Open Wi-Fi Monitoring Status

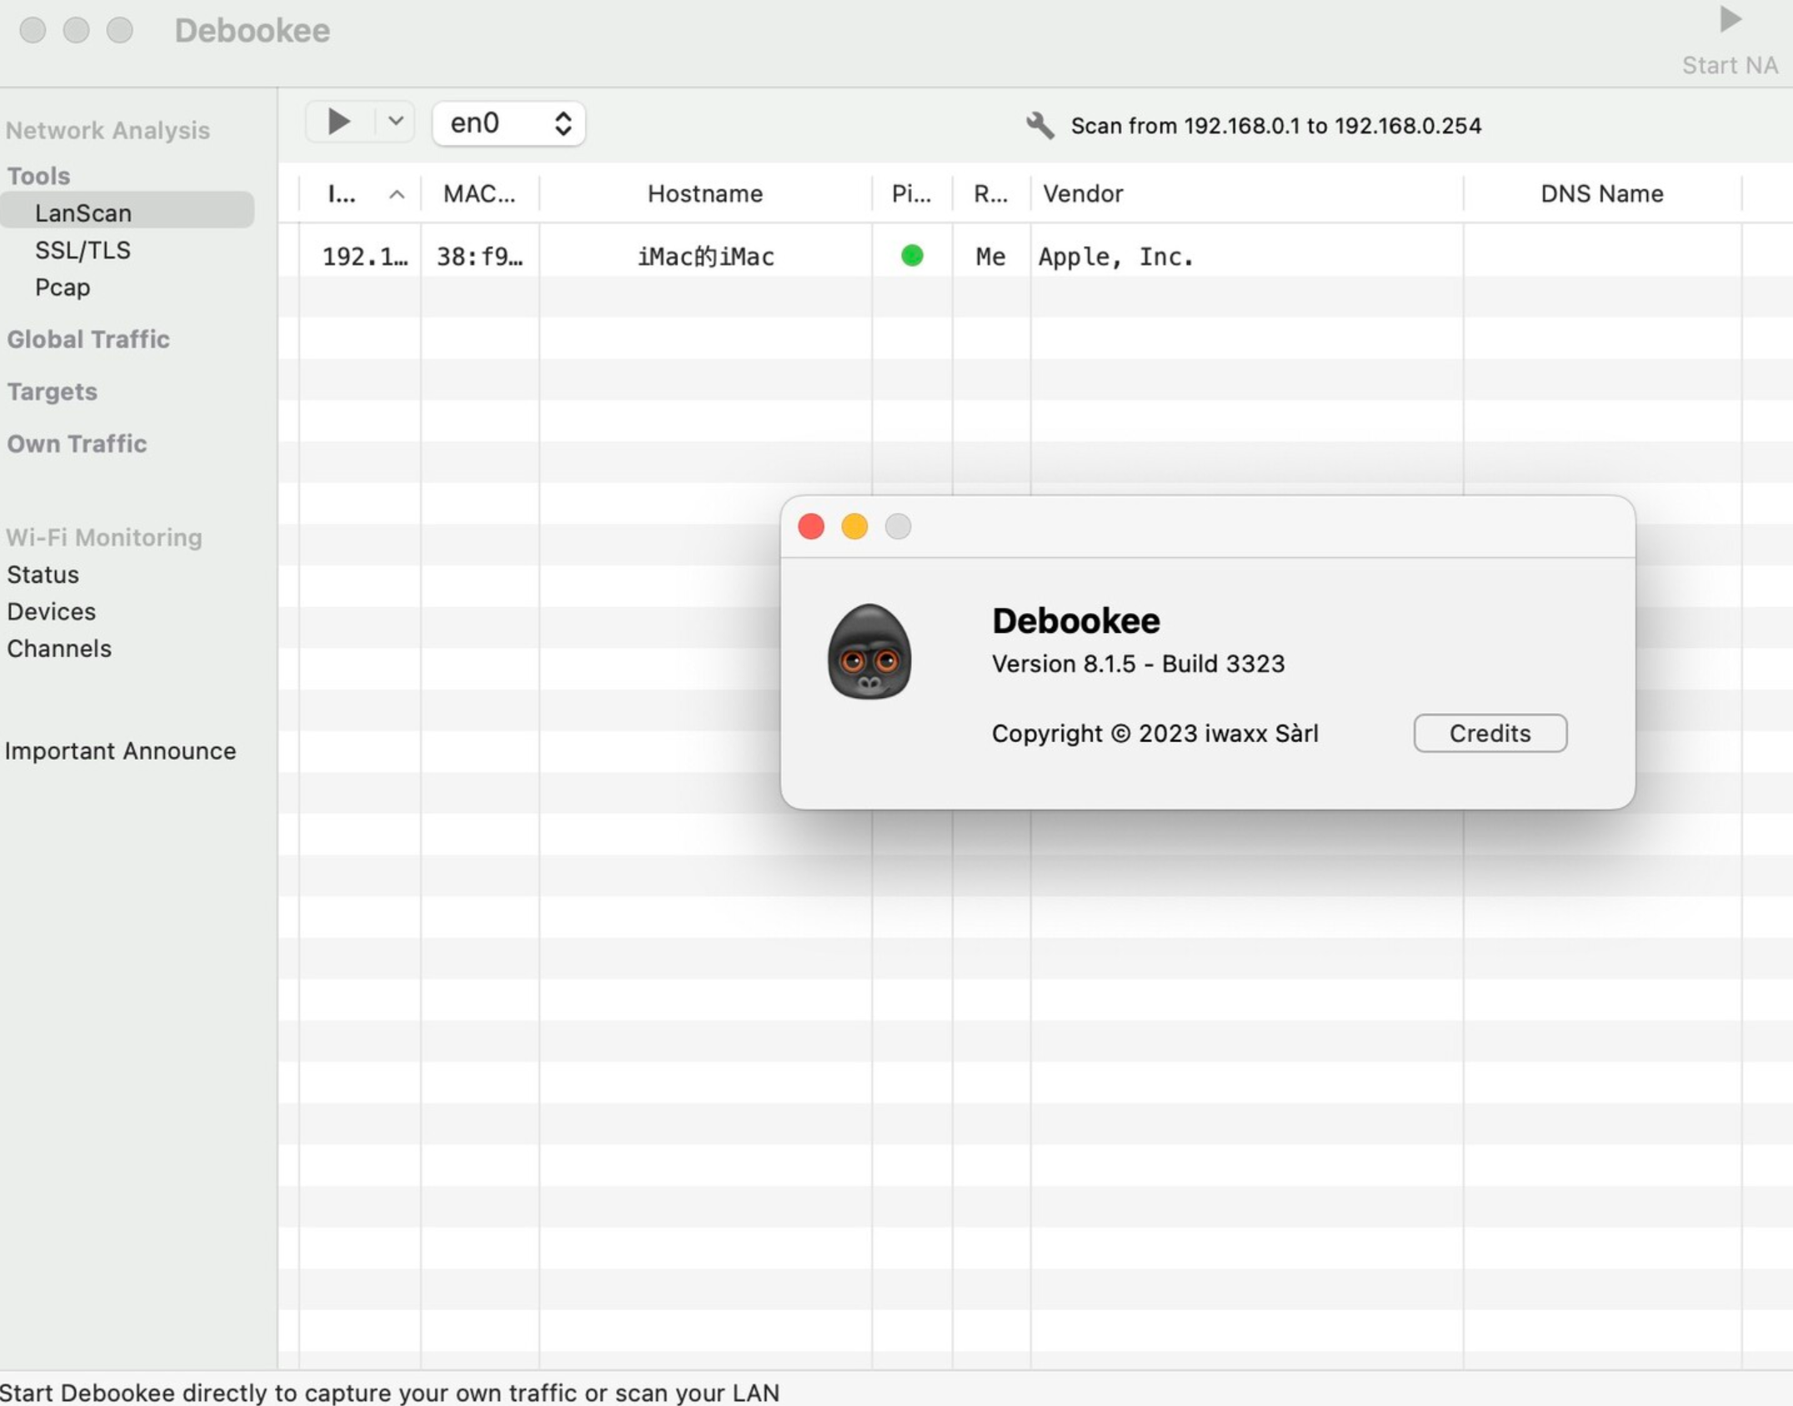(43, 575)
